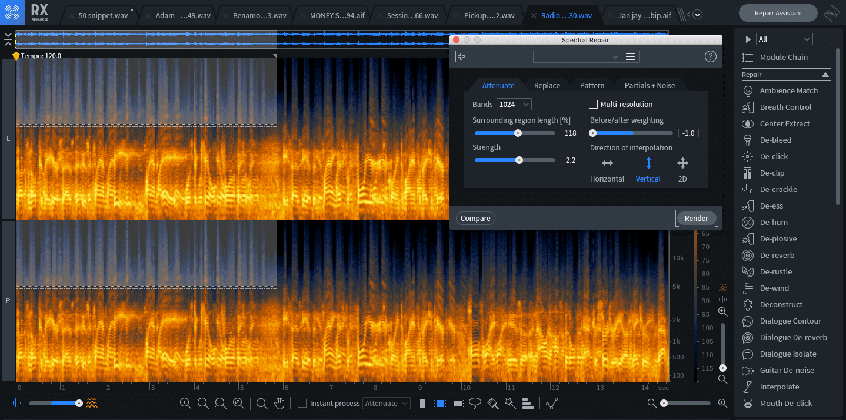Click horizontal zoom in magnifier in bottom toolbar
The image size is (846, 420).
722,404
